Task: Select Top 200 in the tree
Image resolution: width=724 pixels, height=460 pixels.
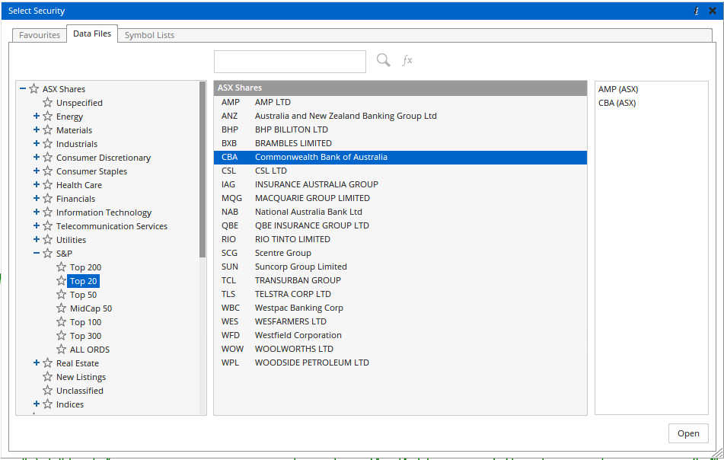Action: click(x=85, y=267)
